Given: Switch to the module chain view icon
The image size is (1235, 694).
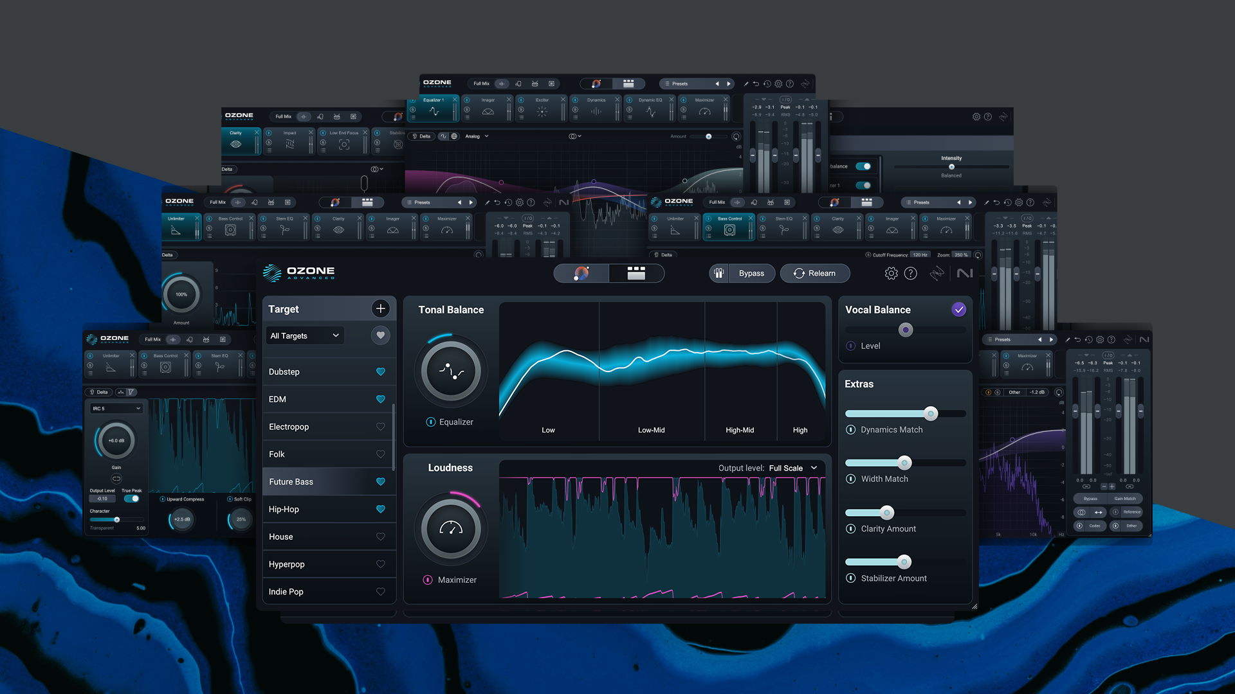Looking at the screenshot, I should (636, 274).
